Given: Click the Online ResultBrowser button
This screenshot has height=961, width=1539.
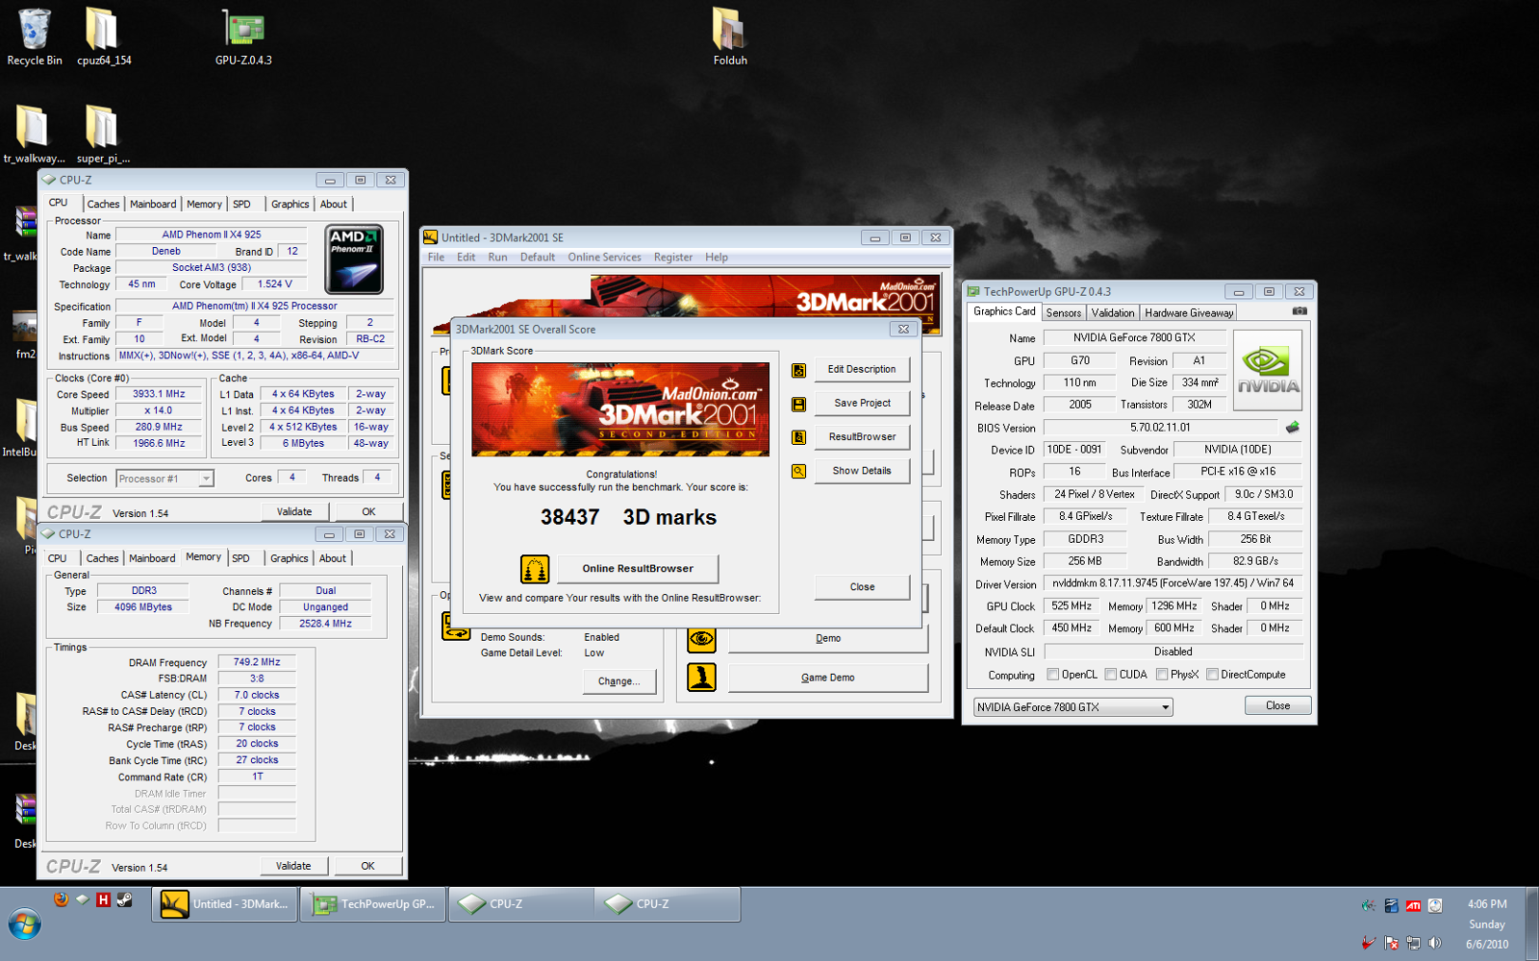Looking at the screenshot, I should (x=638, y=568).
